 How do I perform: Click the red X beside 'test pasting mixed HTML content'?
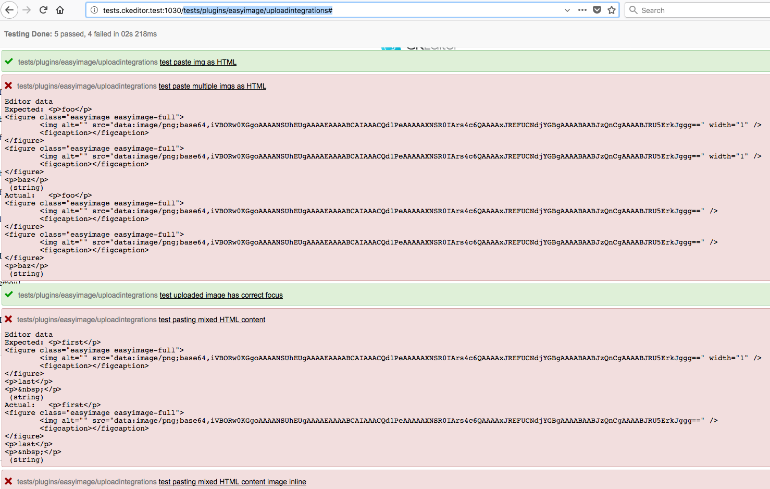click(8, 319)
